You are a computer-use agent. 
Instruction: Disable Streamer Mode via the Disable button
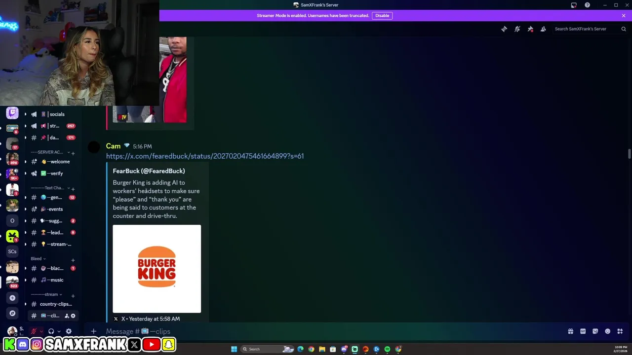tap(382, 16)
